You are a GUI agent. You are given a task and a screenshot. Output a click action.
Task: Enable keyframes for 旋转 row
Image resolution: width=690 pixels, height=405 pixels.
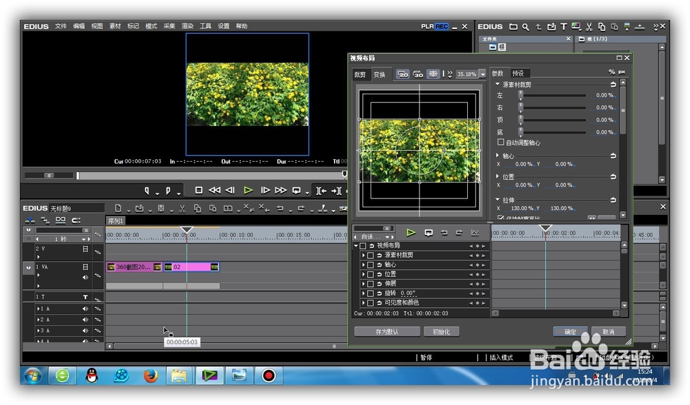[371, 293]
